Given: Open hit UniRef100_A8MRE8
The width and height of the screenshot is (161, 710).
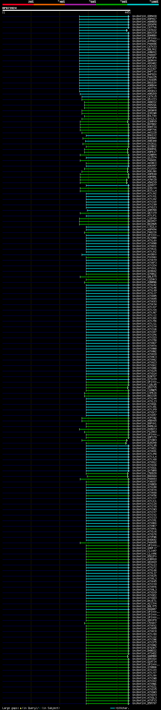Looking at the screenshot, I should [144, 22].
